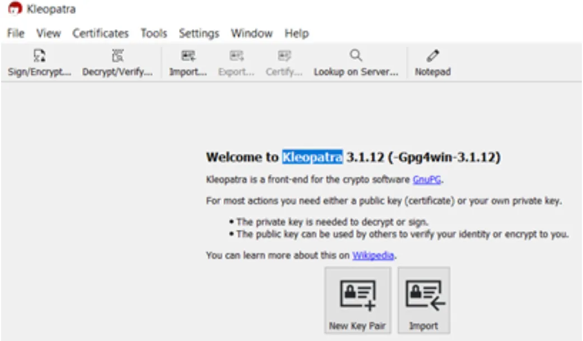Follow the Wikipedia hyperlink
Viewport: 583px width, 341px height.
coord(373,255)
